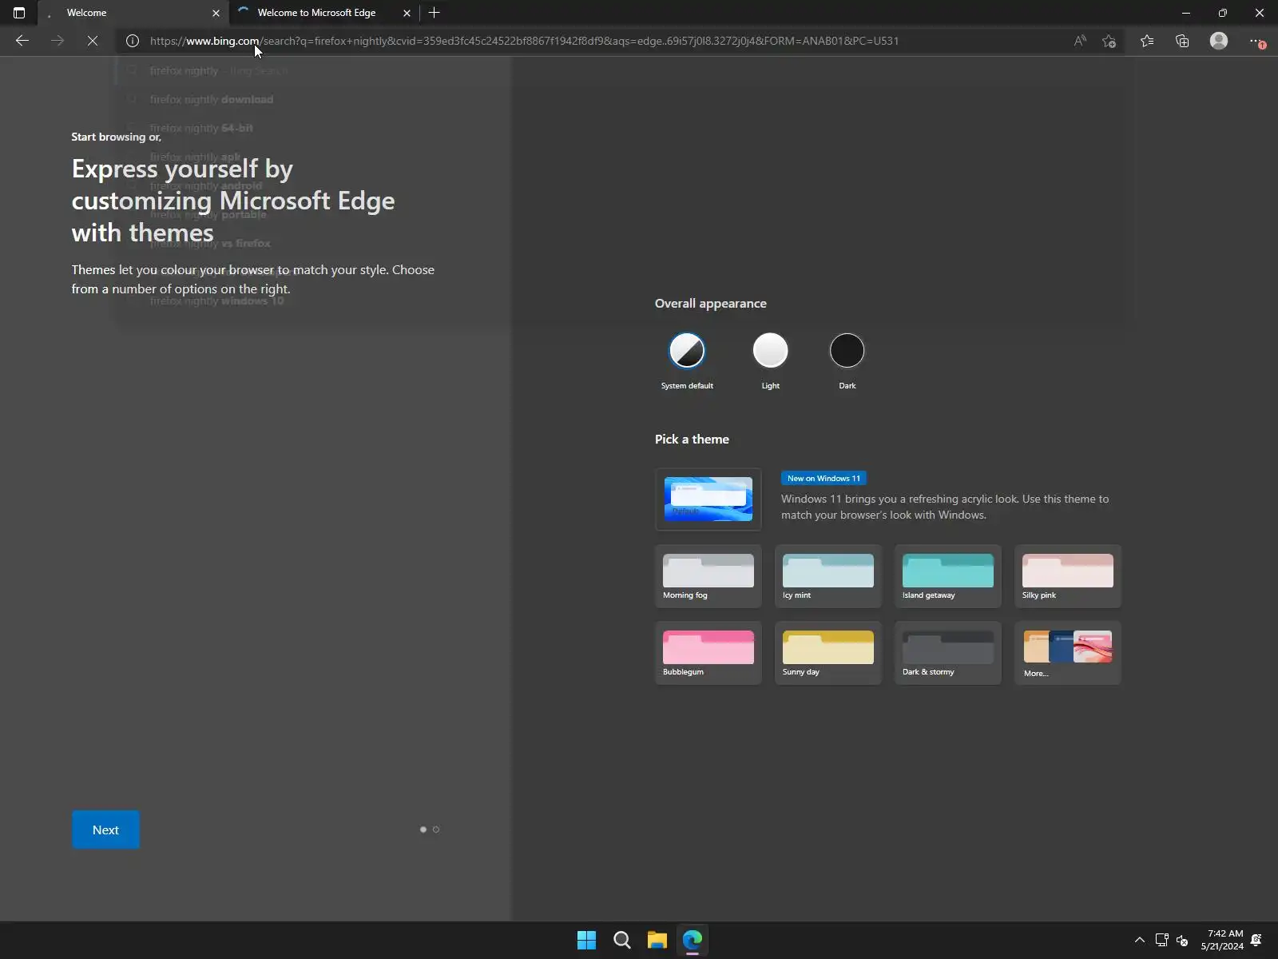Click the "New on Windows 11" badge

[x=824, y=479]
